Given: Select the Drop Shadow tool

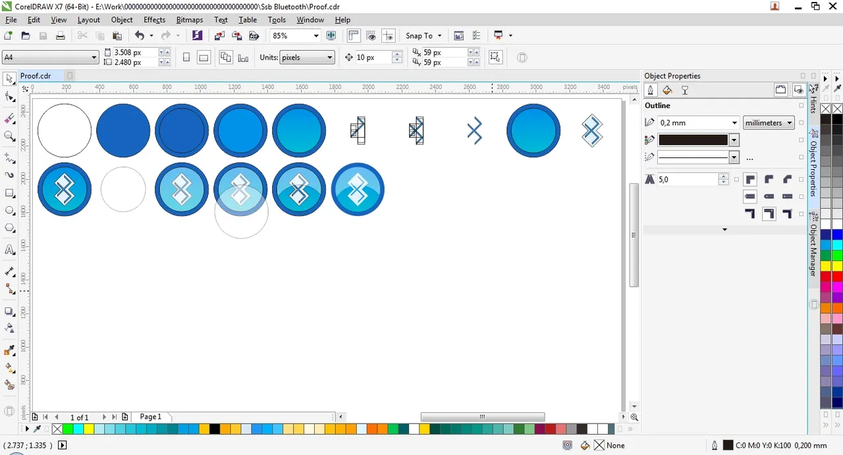Looking at the screenshot, I should [9, 311].
